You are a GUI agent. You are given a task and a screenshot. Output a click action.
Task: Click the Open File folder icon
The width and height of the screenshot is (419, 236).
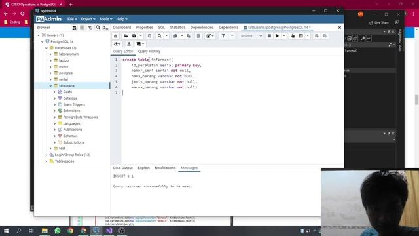click(x=126, y=36)
